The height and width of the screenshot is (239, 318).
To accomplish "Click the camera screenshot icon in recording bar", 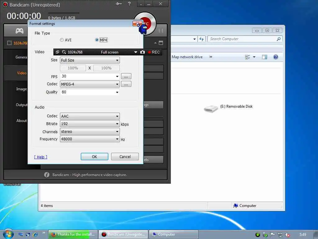I will [143, 52].
